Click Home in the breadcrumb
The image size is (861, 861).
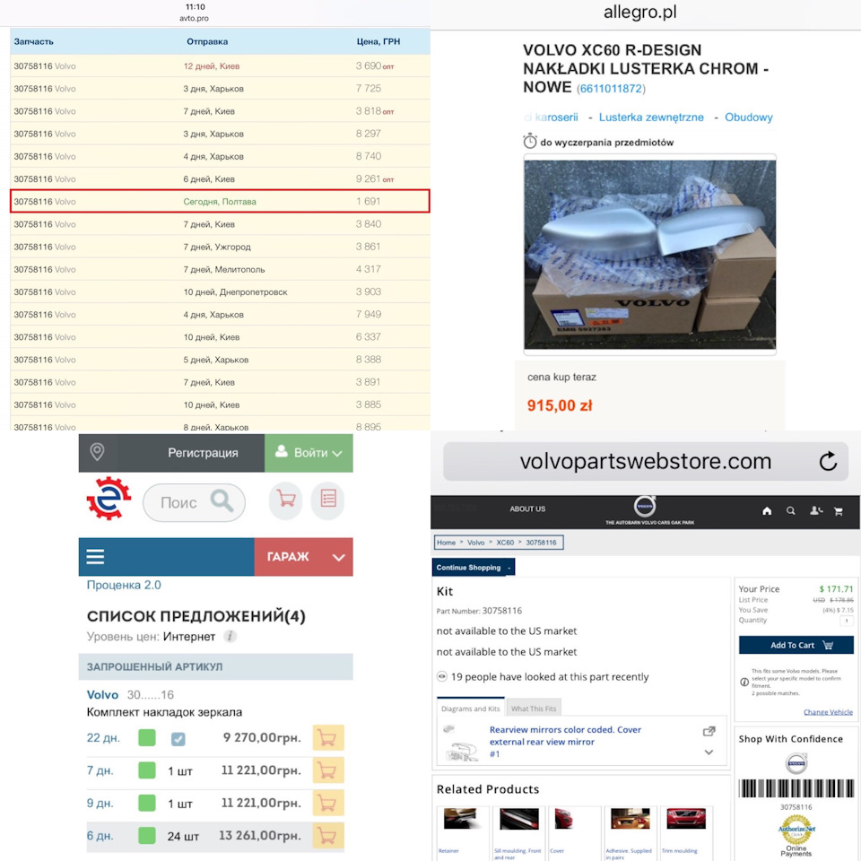(x=446, y=543)
